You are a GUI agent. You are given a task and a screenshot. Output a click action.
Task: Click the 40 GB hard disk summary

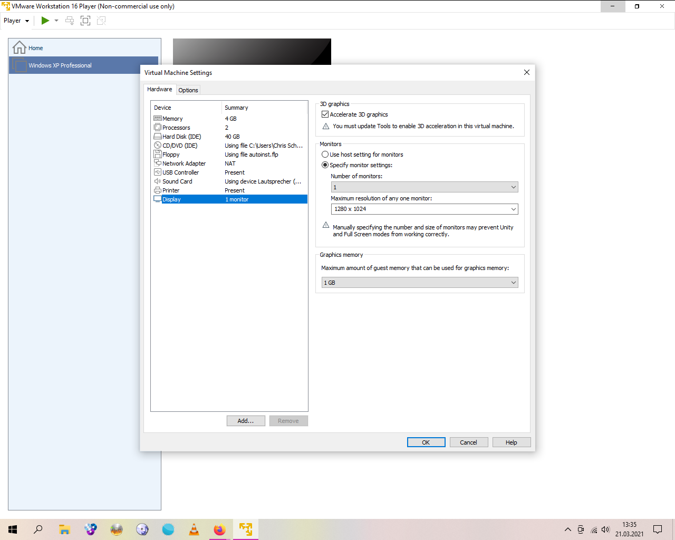click(233, 137)
